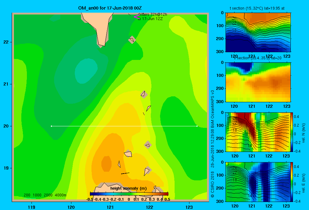Click the 'to 17-Jun 12Z' label
This screenshot has width=309, height=210.
tap(150, 19)
